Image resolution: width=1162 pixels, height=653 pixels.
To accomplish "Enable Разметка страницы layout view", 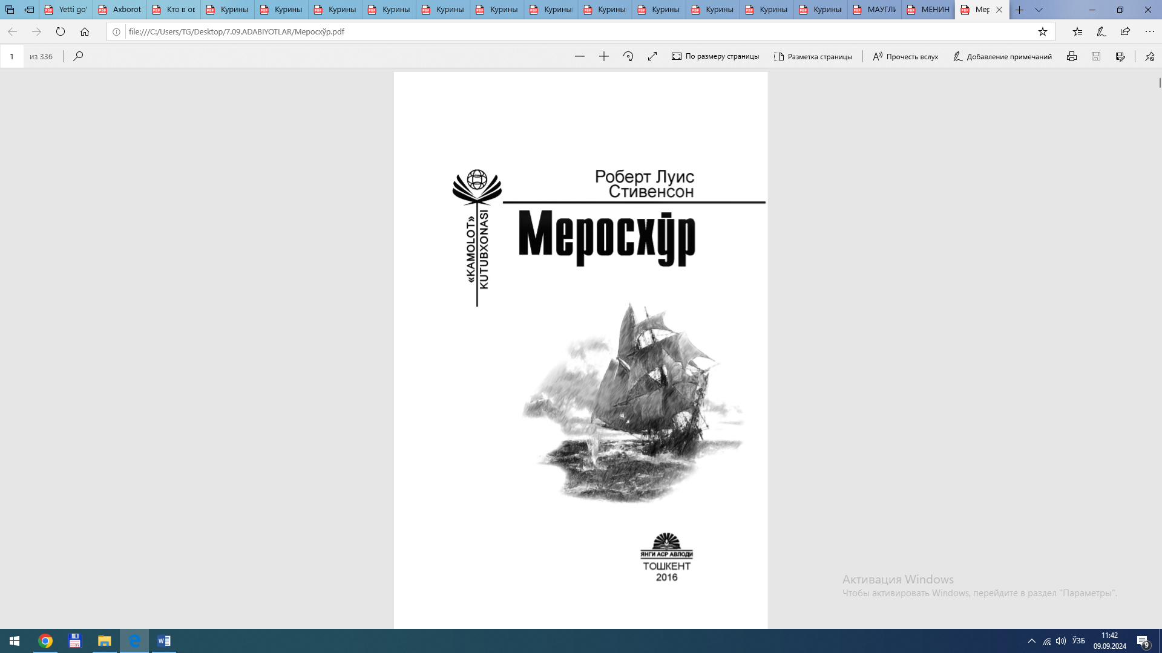I will [x=813, y=56].
